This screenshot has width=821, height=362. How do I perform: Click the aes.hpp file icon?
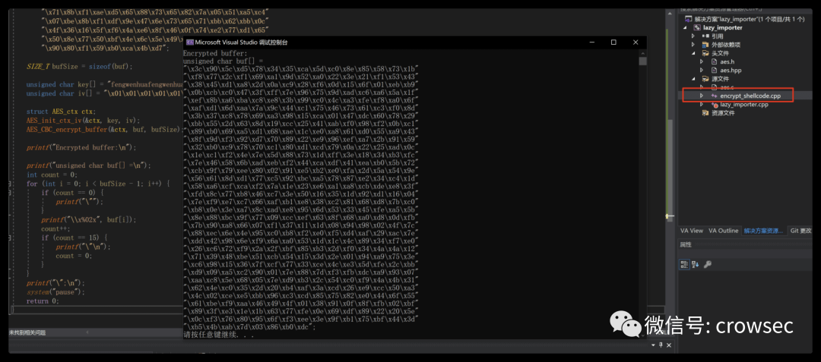coord(715,70)
